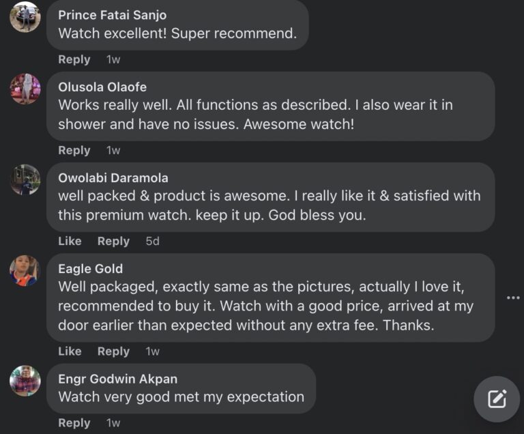
Task: Reply to Prince Fatai Sanjo's comment
Action: click(x=74, y=59)
